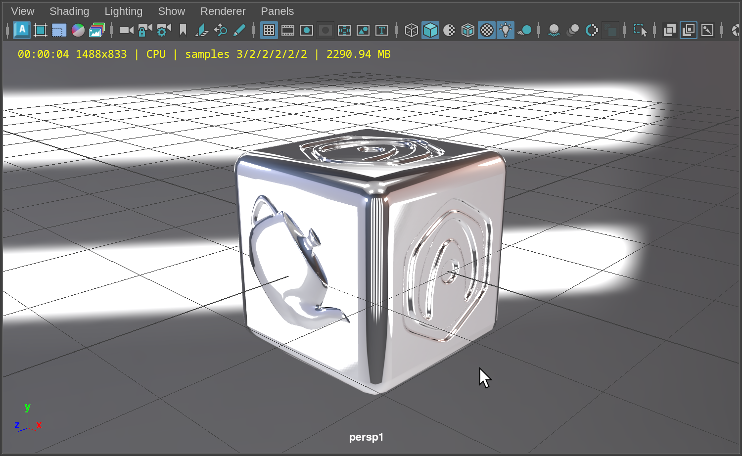742x456 pixels.
Task: Select the Arnold crop region icon
Action: tap(41, 30)
